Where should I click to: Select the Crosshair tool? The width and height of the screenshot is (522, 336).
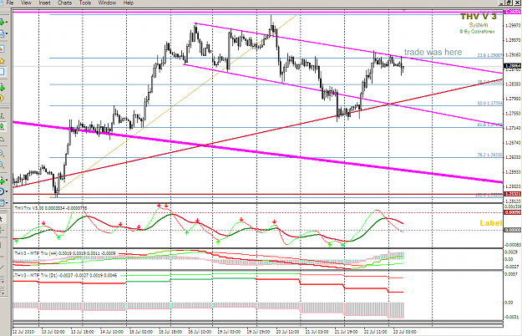(x=2, y=230)
